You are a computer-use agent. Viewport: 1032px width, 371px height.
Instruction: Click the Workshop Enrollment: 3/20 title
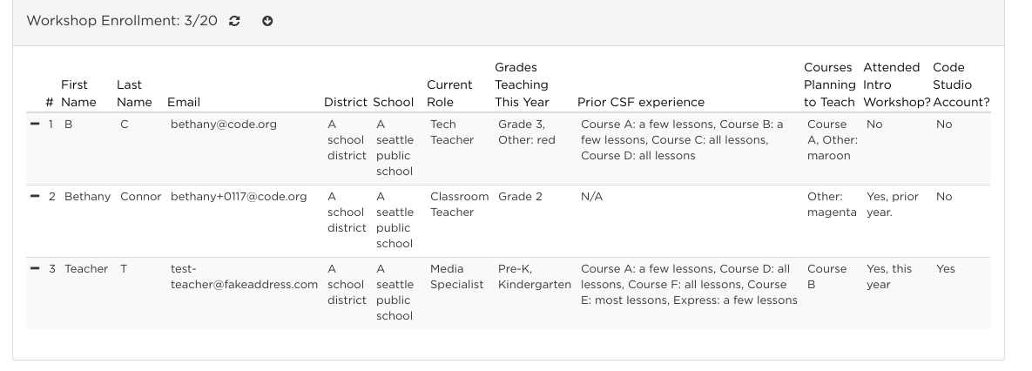tap(122, 21)
